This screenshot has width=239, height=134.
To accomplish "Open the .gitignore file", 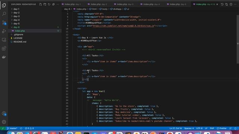I will (35, 35).
